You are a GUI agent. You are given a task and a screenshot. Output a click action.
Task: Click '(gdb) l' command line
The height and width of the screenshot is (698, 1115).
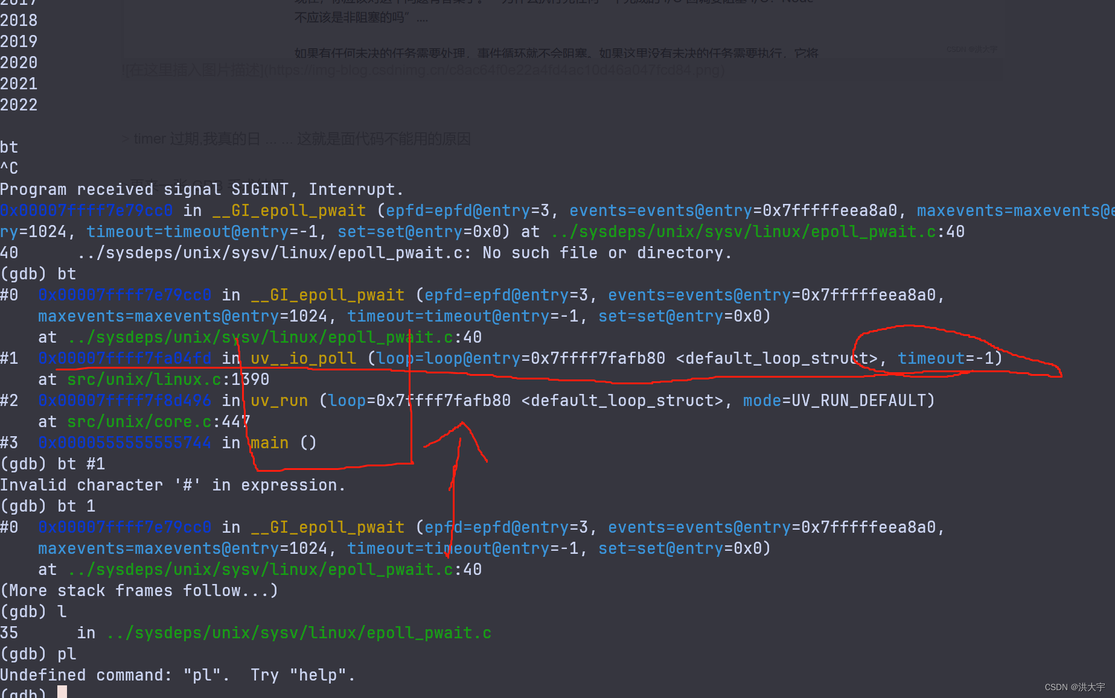[x=33, y=612]
